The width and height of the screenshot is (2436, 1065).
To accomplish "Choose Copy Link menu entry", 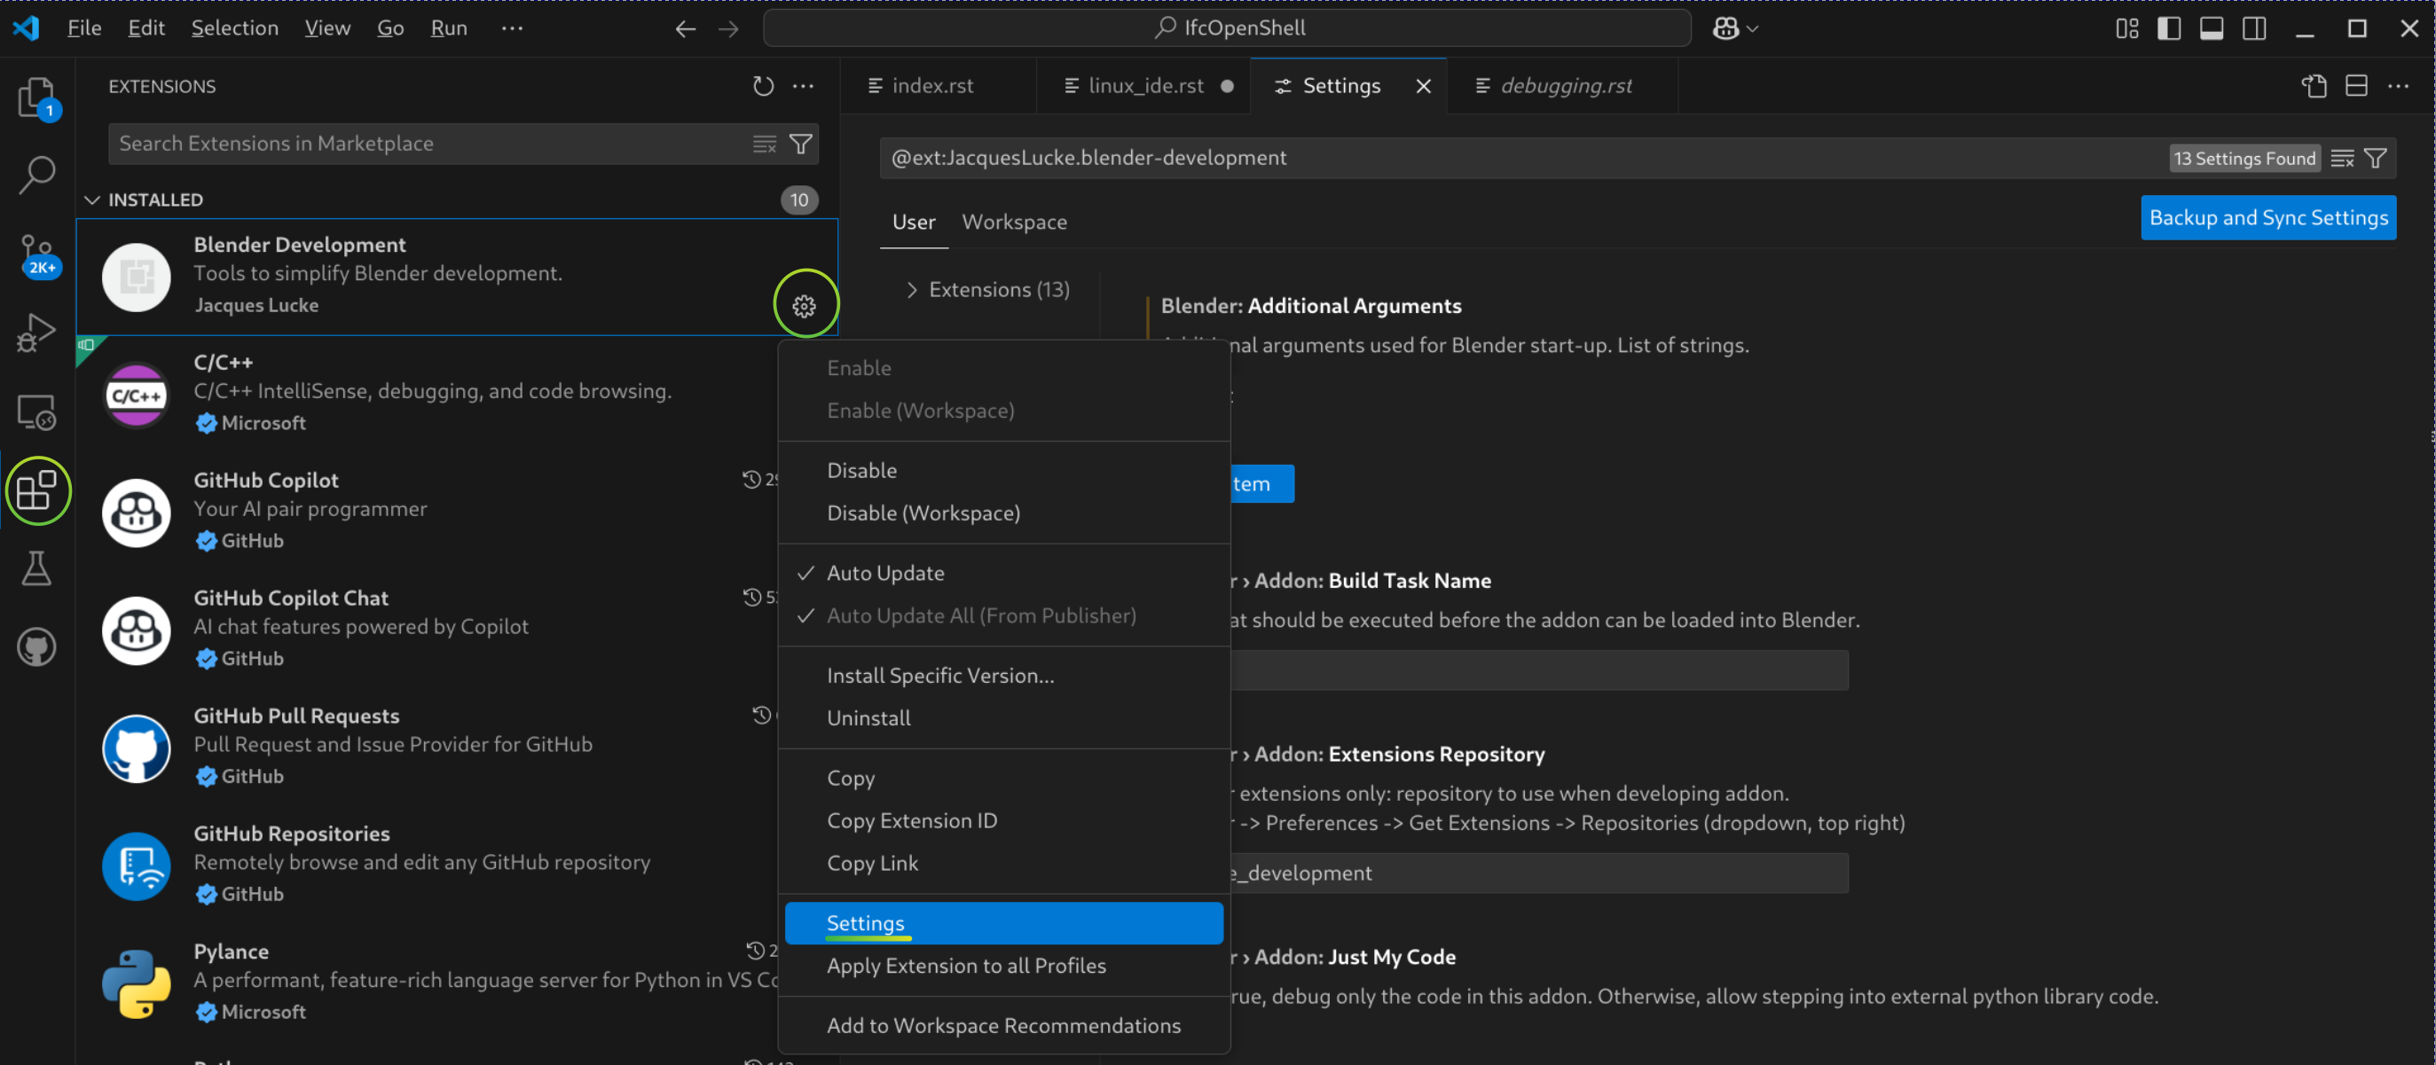I will click(1003, 863).
